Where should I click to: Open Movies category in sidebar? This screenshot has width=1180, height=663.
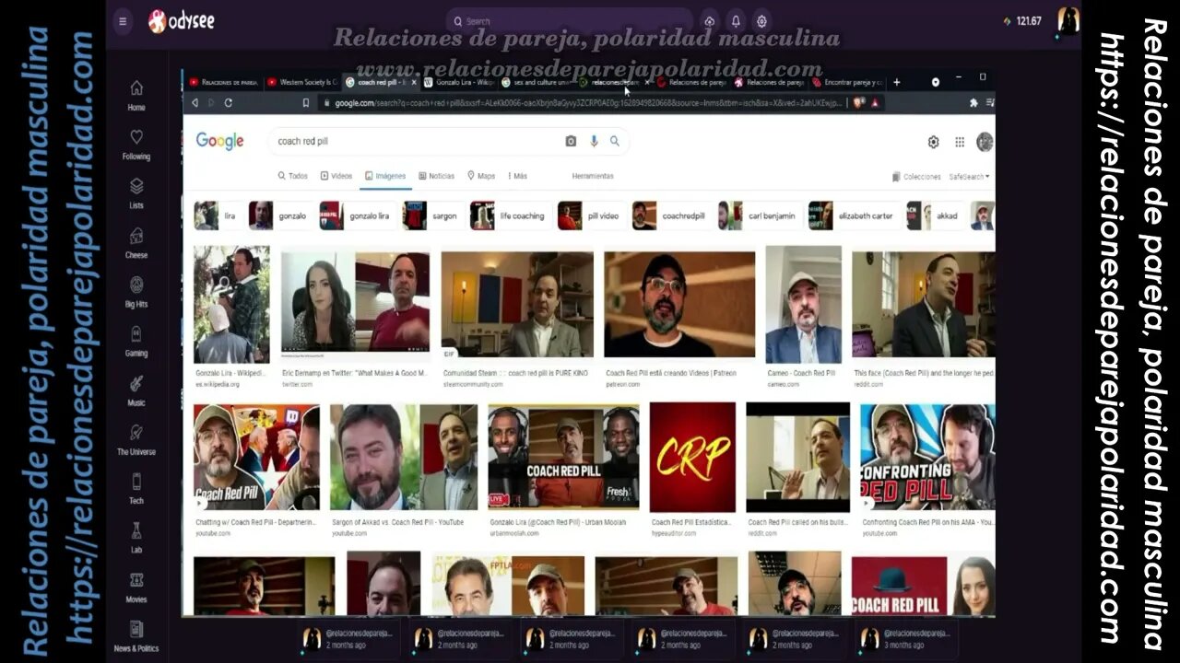pos(136,587)
